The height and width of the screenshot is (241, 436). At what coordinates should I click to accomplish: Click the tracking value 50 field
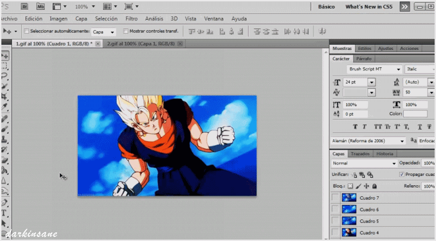point(415,92)
